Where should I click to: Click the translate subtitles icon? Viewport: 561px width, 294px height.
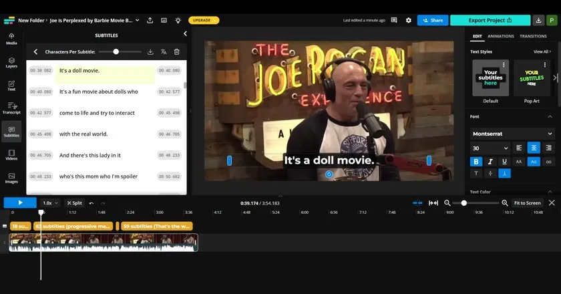click(x=164, y=52)
